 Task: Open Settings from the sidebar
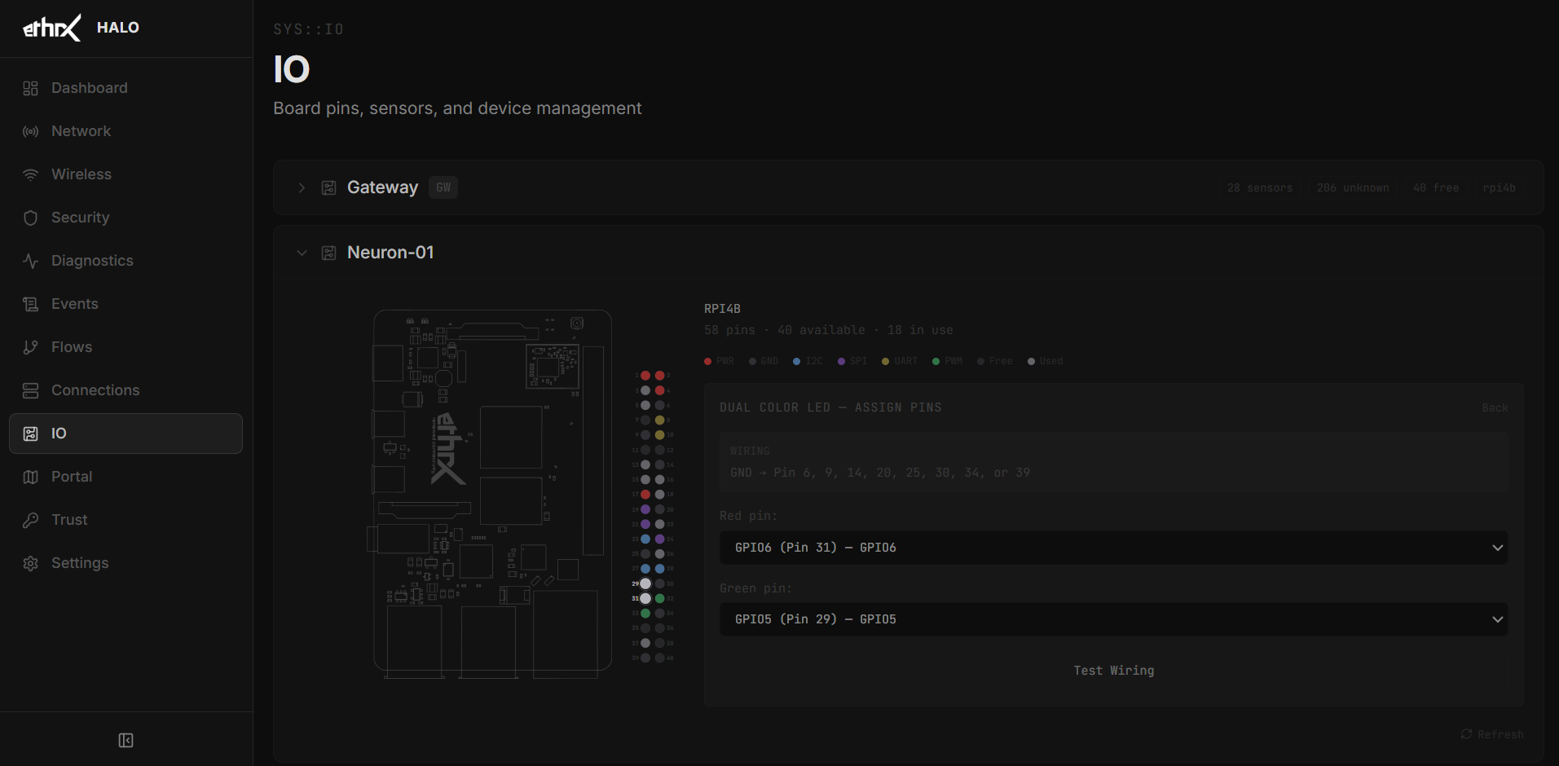click(126, 563)
